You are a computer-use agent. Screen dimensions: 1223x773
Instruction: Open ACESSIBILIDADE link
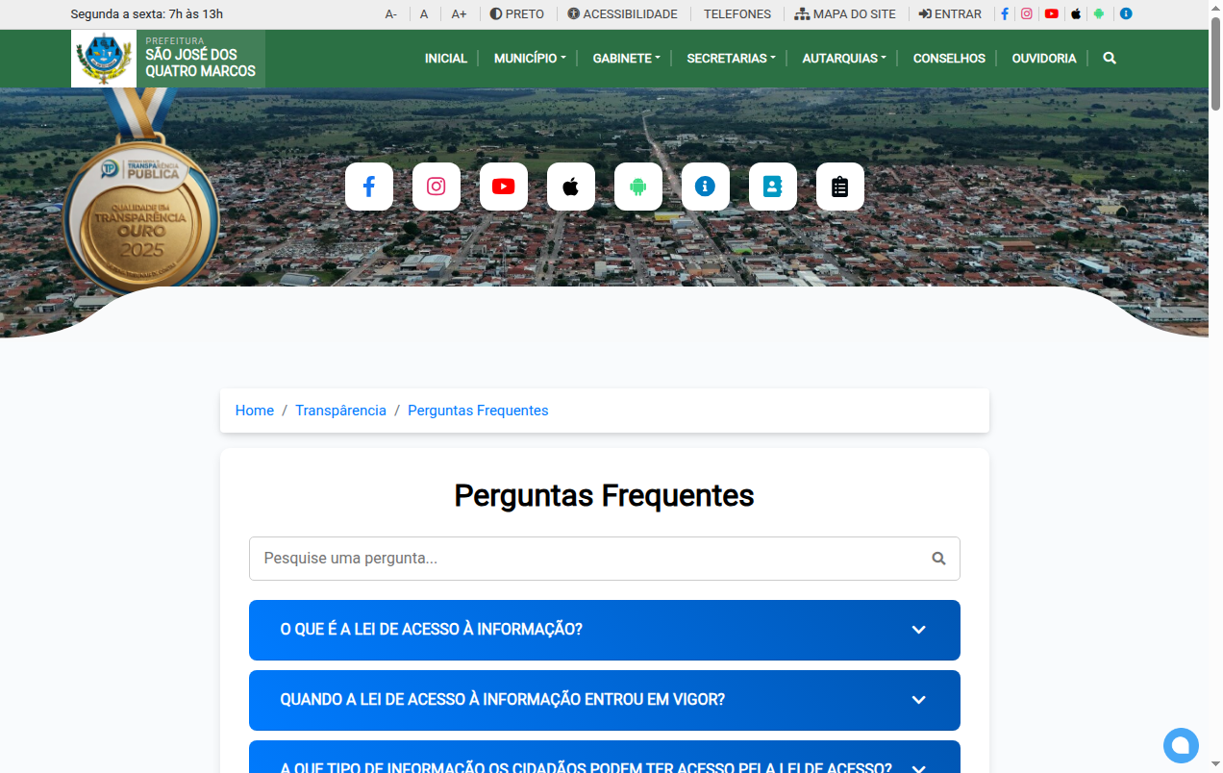(x=622, y=14)
